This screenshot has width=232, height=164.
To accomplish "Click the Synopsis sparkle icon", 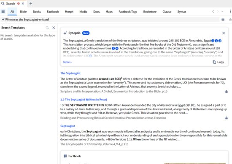I will point(65,33).
